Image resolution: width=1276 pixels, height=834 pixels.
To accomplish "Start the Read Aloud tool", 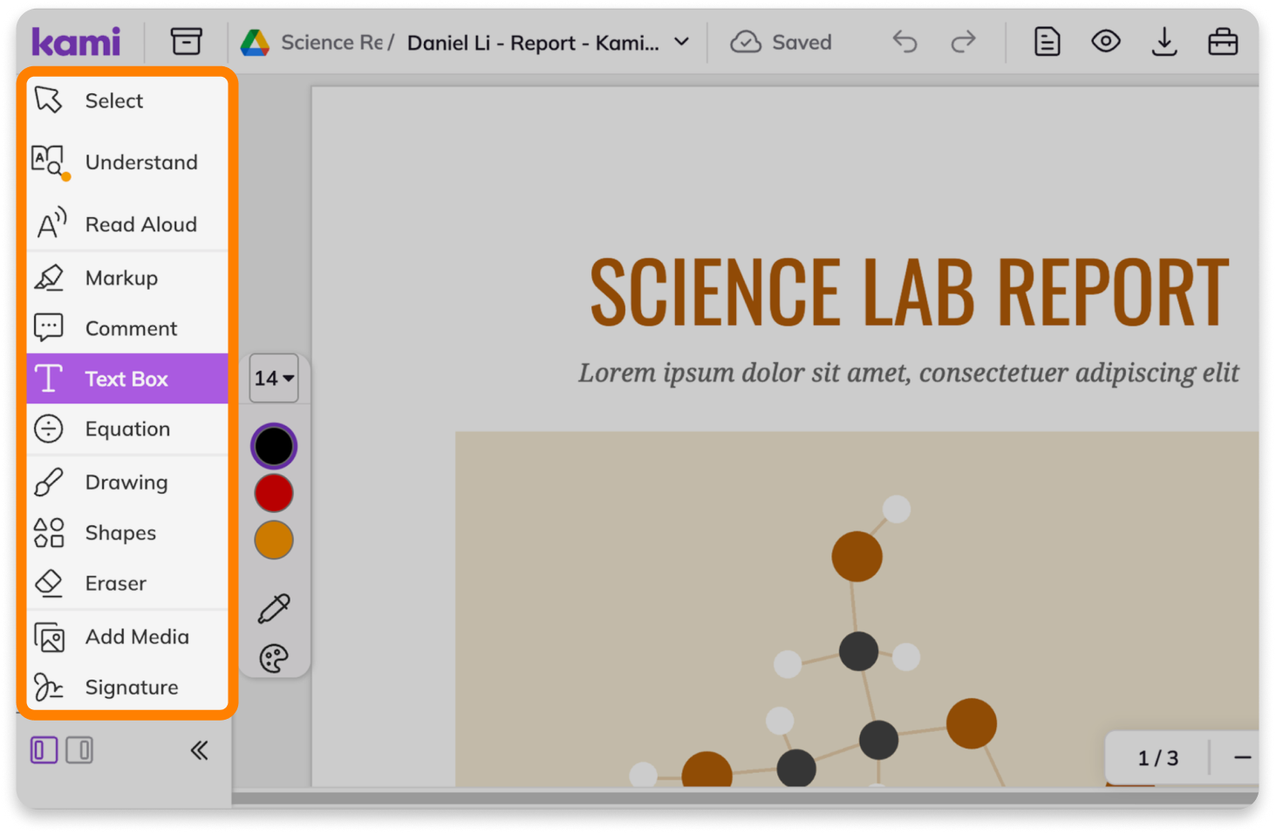I will (x=127, y=224).
